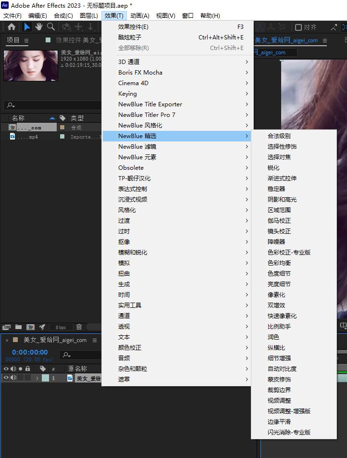Click label color swatch of ....mp4 item
The width and height of the screenshot is (347, 458).
click(x=62, y=137)
